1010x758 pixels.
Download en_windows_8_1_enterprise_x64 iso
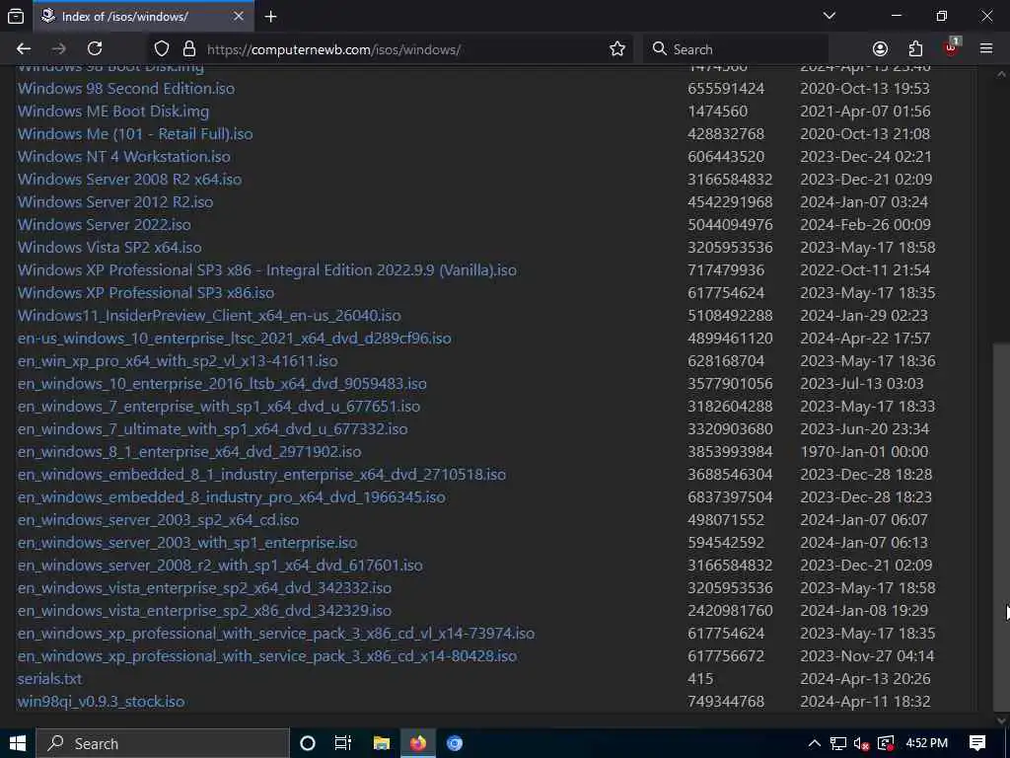pos(189,452)
